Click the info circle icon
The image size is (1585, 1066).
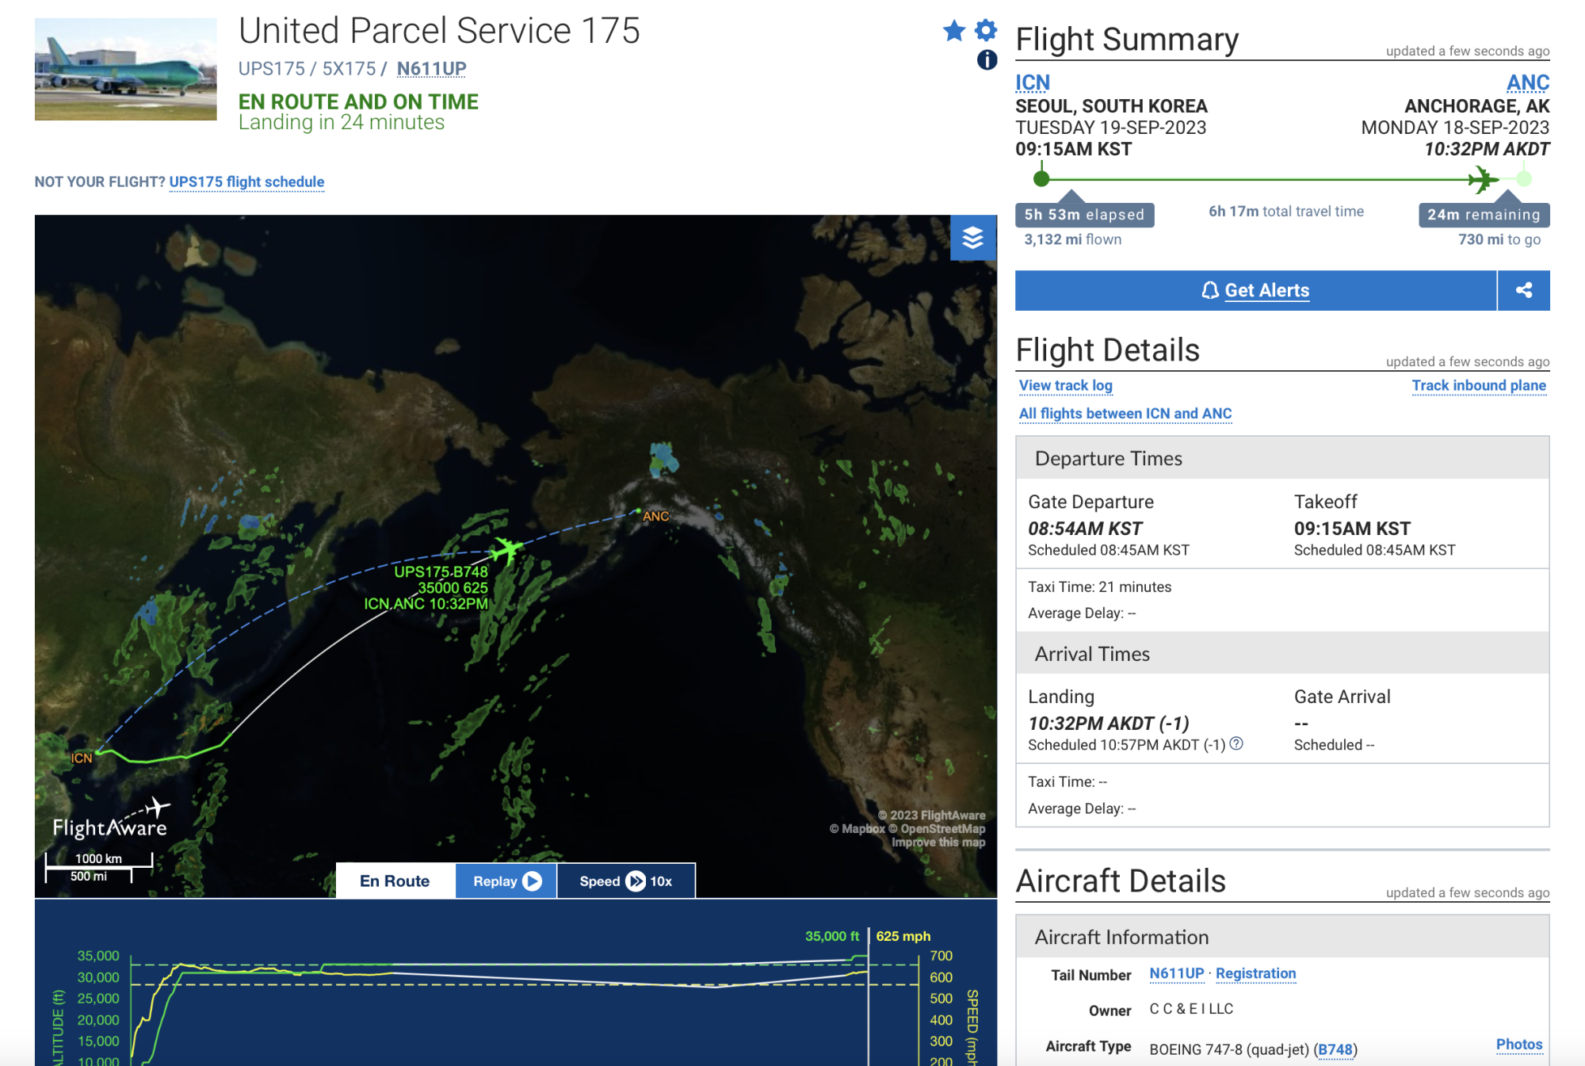click(x=987, y=59)
